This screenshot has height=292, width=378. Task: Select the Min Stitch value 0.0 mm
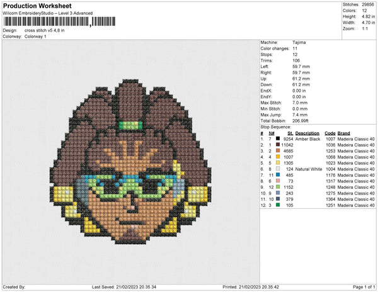pyautogui.click(x=300, y=109)
